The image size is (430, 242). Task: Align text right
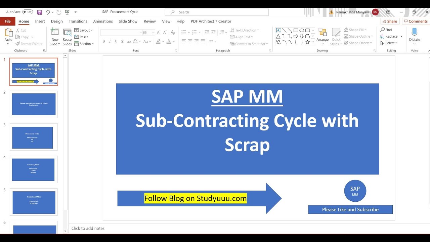[197, 42]
